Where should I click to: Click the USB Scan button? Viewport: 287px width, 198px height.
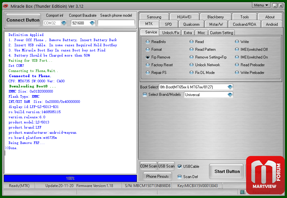[166, 166]
